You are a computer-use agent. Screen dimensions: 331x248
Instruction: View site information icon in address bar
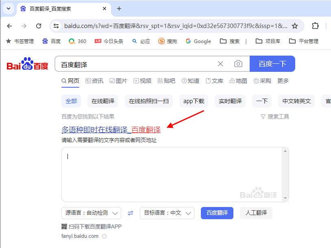click(56, 26)
